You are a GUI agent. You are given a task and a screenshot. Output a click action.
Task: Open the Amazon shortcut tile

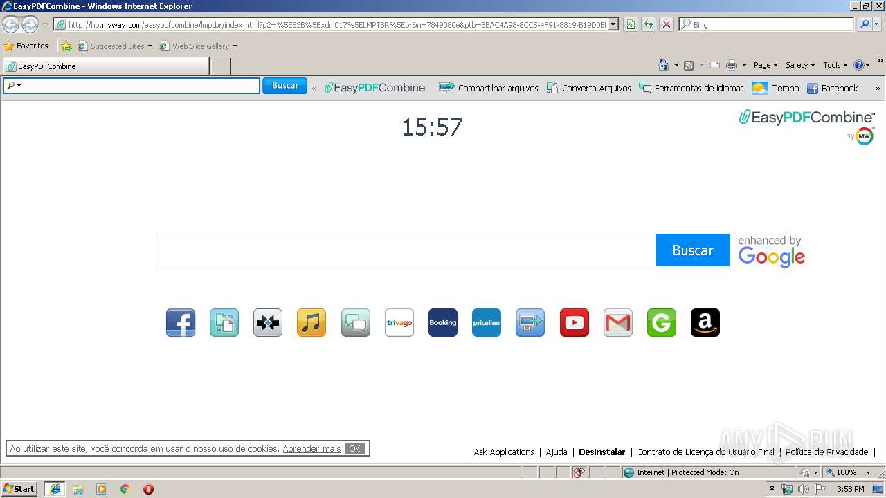pyautogui.click(x=705, y=323)
